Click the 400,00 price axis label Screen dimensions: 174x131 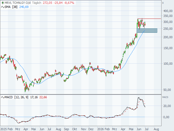[x=168, y=11]
